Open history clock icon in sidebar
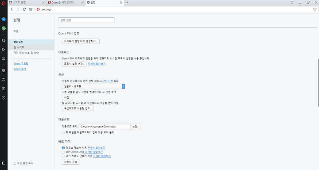319x170 pixels. click(4, 97)
